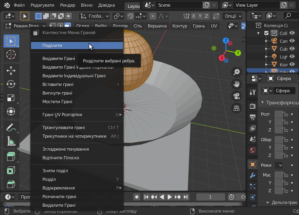Choose the Rotate tool
Image resolution: width=299 pixels, height=215 pixels.
tap(11, 84)
